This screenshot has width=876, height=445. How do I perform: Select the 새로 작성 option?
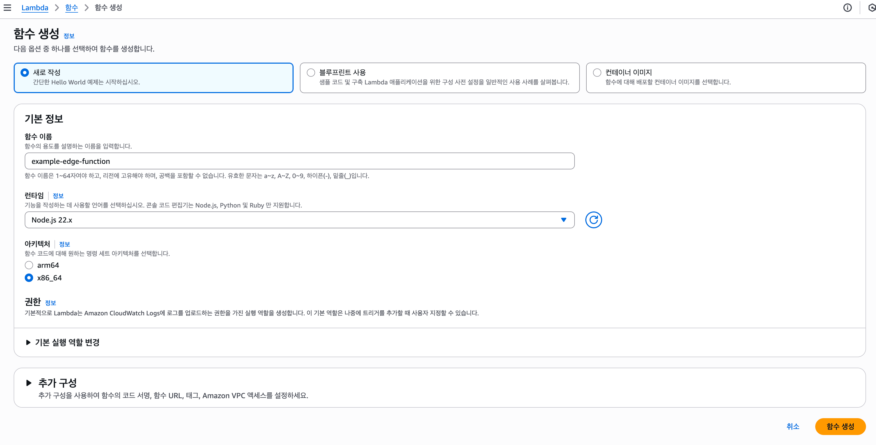coord(25,72)
